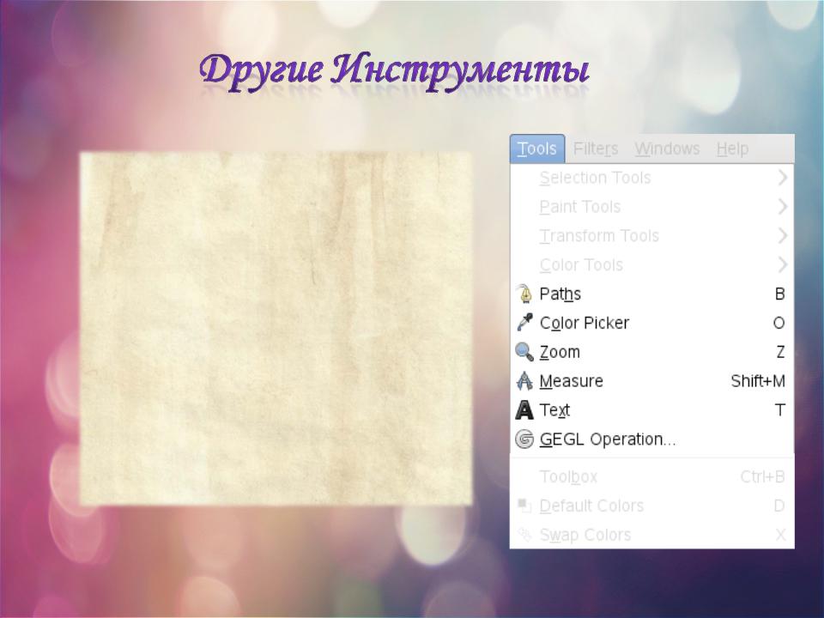
Task: Click the slide title Другие Инструменты
Action: pyautogui.click(x=394, y=70)
